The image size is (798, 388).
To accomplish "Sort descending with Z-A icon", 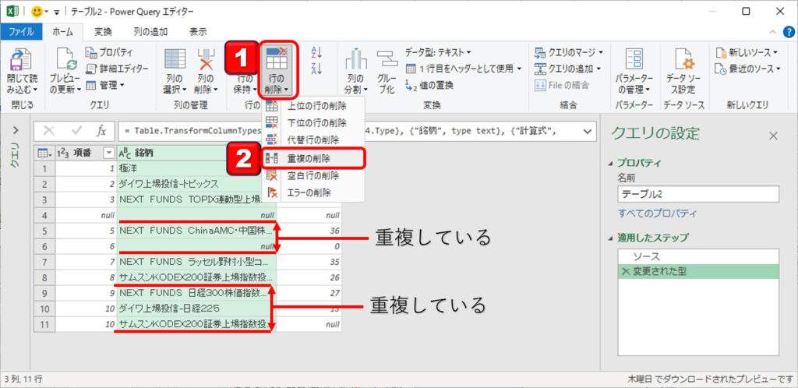I will coord(316,68).
